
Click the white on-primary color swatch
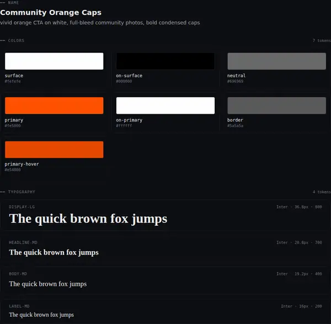point(165,105)
